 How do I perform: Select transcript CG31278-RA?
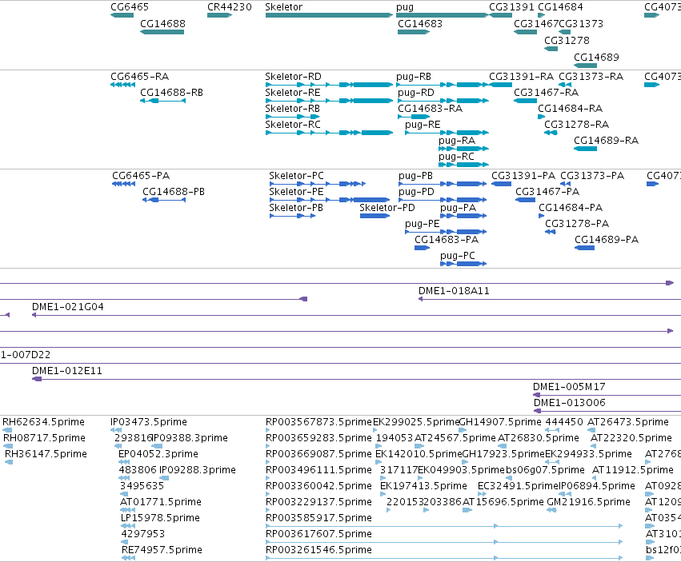point(551,133)
